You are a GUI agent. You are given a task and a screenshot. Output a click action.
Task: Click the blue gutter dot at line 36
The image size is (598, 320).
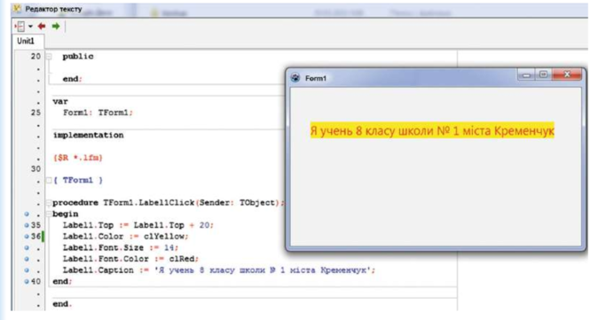coord(27,237)
